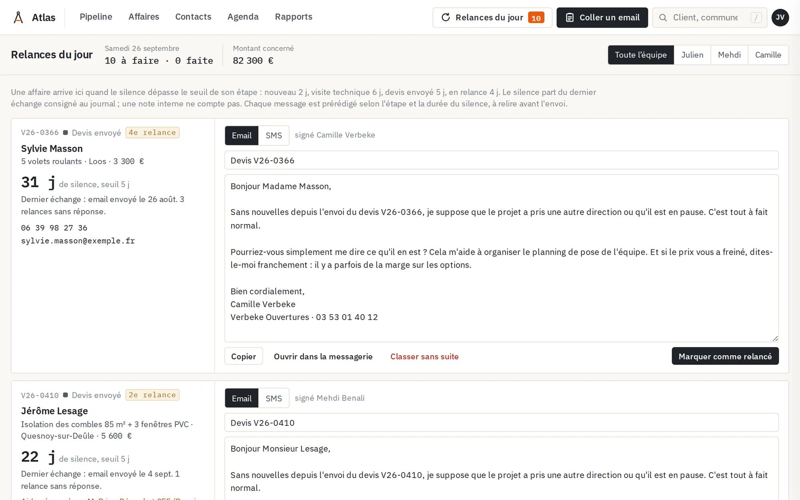Click subject field Devis V26-0410

tap(502, 423)
